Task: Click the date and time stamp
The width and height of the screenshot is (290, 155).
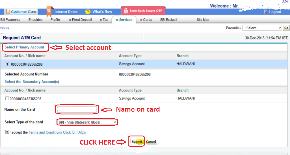Action: pos(267,38)
